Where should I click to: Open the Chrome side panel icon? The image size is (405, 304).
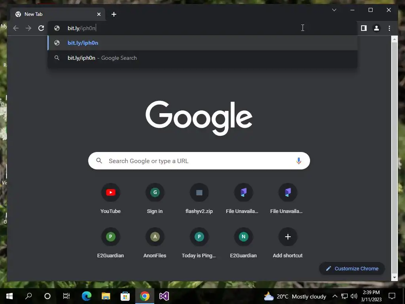[364, 28]
